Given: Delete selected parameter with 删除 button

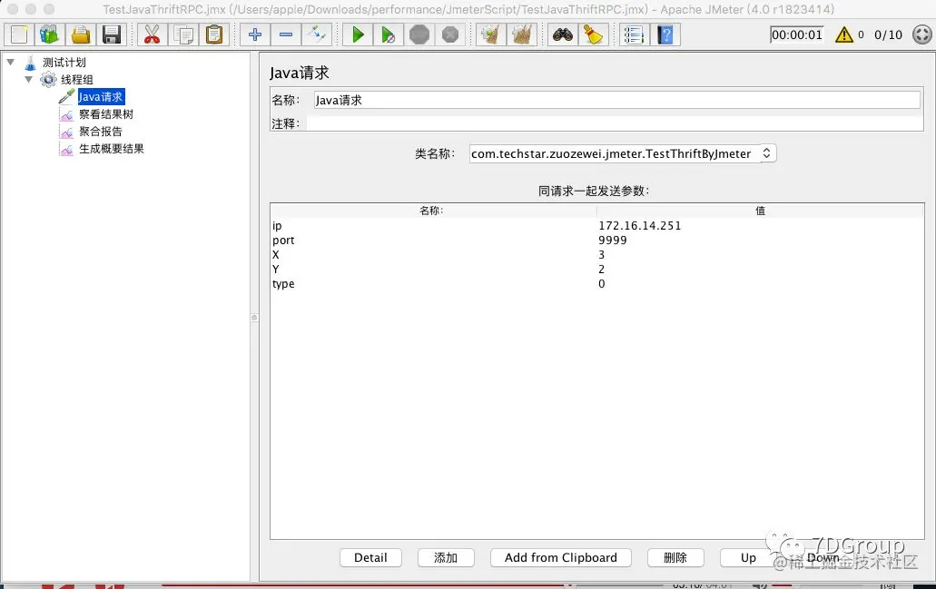Looking at the screenshot, I should [x=675, y=557].
